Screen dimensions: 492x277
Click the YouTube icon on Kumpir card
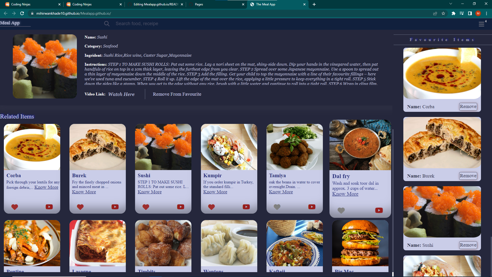pos(246,207)
